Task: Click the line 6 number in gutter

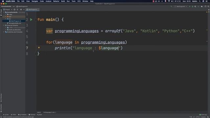Action: point(27,42)
